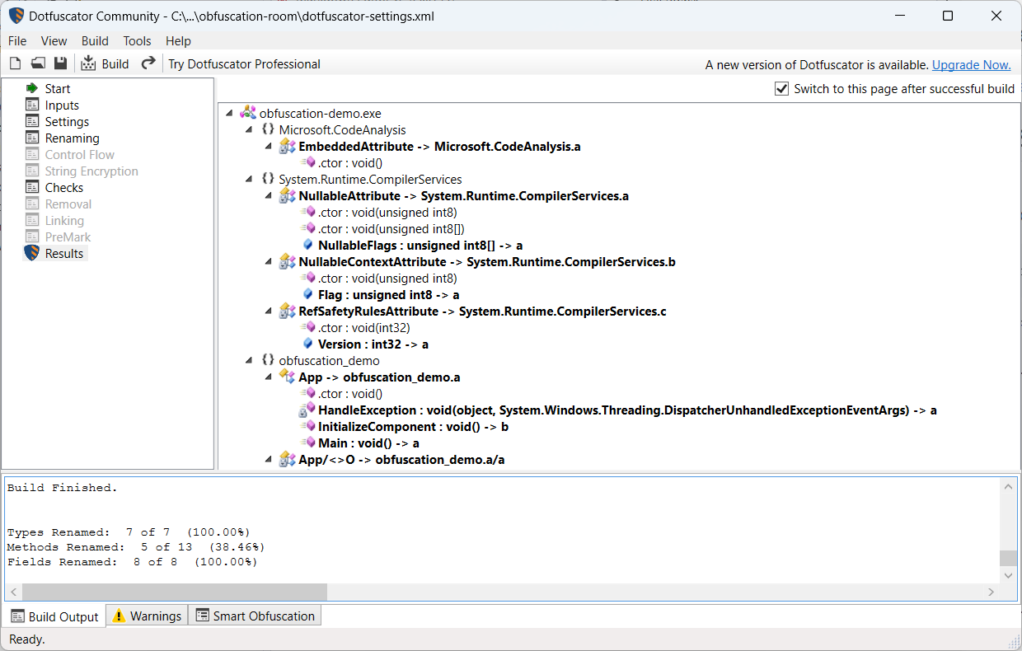Collapse the obfuscation-demo.exe root node
Screen dimensions: 1022x651
tap(229, 114)
